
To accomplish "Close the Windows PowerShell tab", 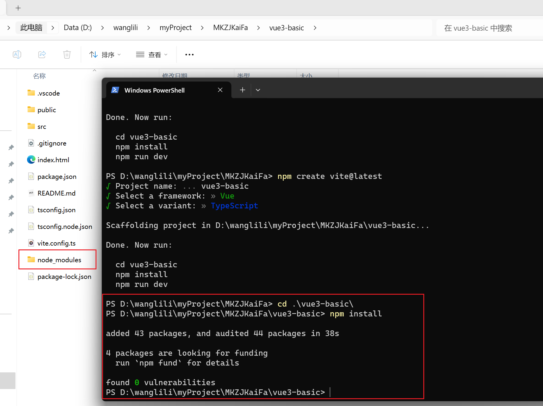I will pyautogui.click(x=220, y=90).
